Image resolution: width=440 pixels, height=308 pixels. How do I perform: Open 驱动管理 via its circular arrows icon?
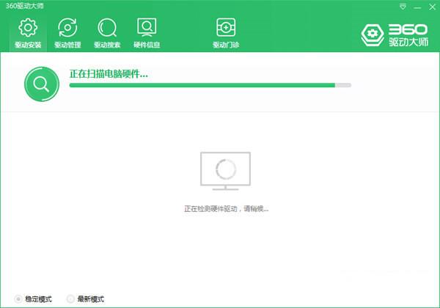click(x=67, y=28)
